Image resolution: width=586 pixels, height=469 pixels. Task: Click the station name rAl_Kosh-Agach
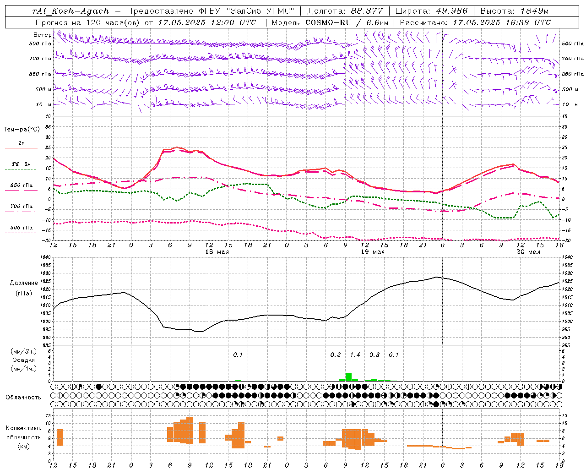click(71, 11)
